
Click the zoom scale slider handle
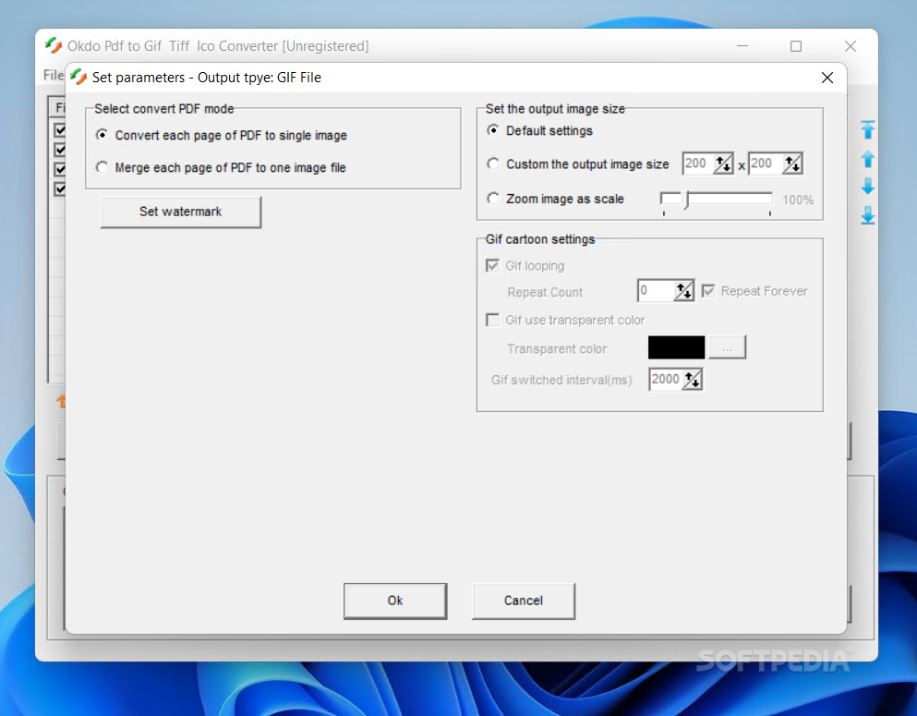687,200
